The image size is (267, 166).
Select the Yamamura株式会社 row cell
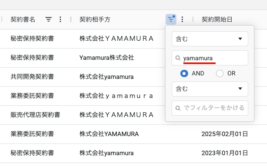pyautogui.click(x=107, y=58)
